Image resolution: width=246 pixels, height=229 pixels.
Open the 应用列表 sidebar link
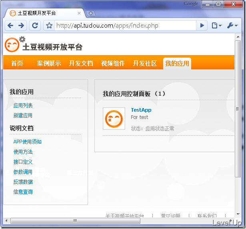tap(23, 105)
